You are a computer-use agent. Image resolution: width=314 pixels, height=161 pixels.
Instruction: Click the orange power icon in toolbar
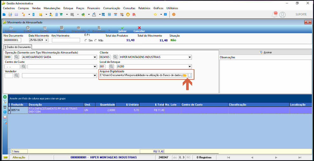pyautogui.click(x=174, y=14)
